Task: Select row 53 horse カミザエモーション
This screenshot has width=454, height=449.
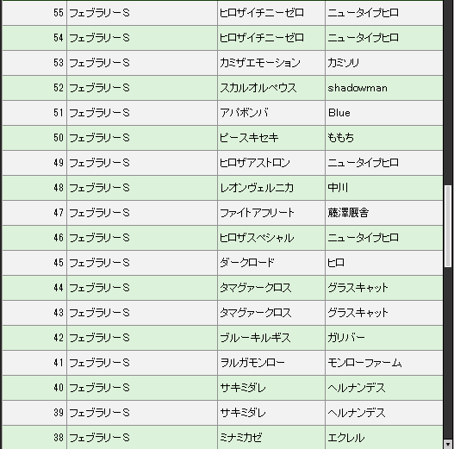Action: 259,63
